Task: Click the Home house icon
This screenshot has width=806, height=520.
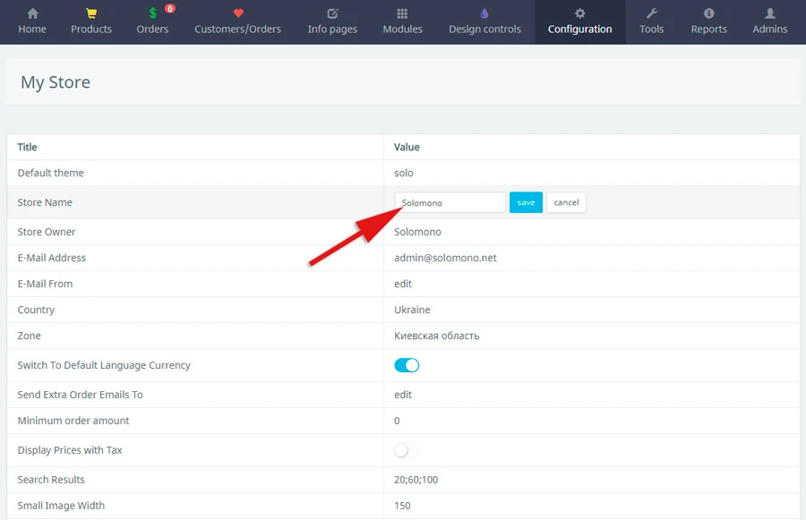Action: click(x=32, y=13)
